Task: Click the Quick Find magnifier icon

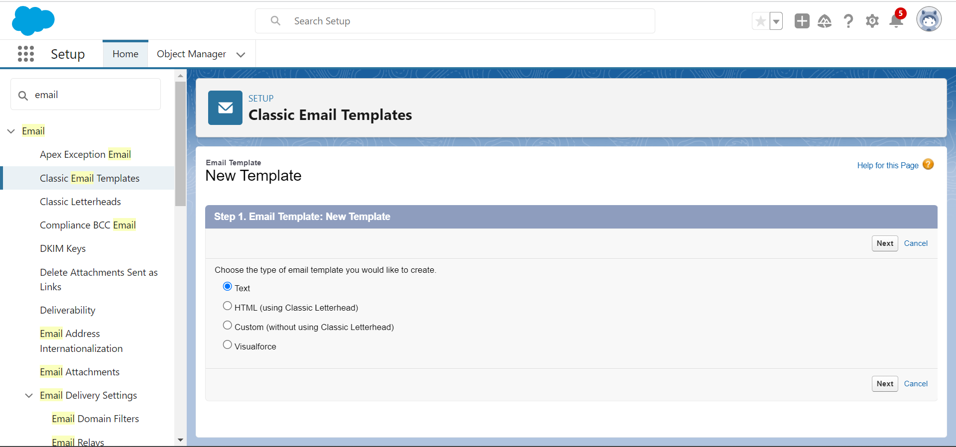Action: (x=23, y=95)
